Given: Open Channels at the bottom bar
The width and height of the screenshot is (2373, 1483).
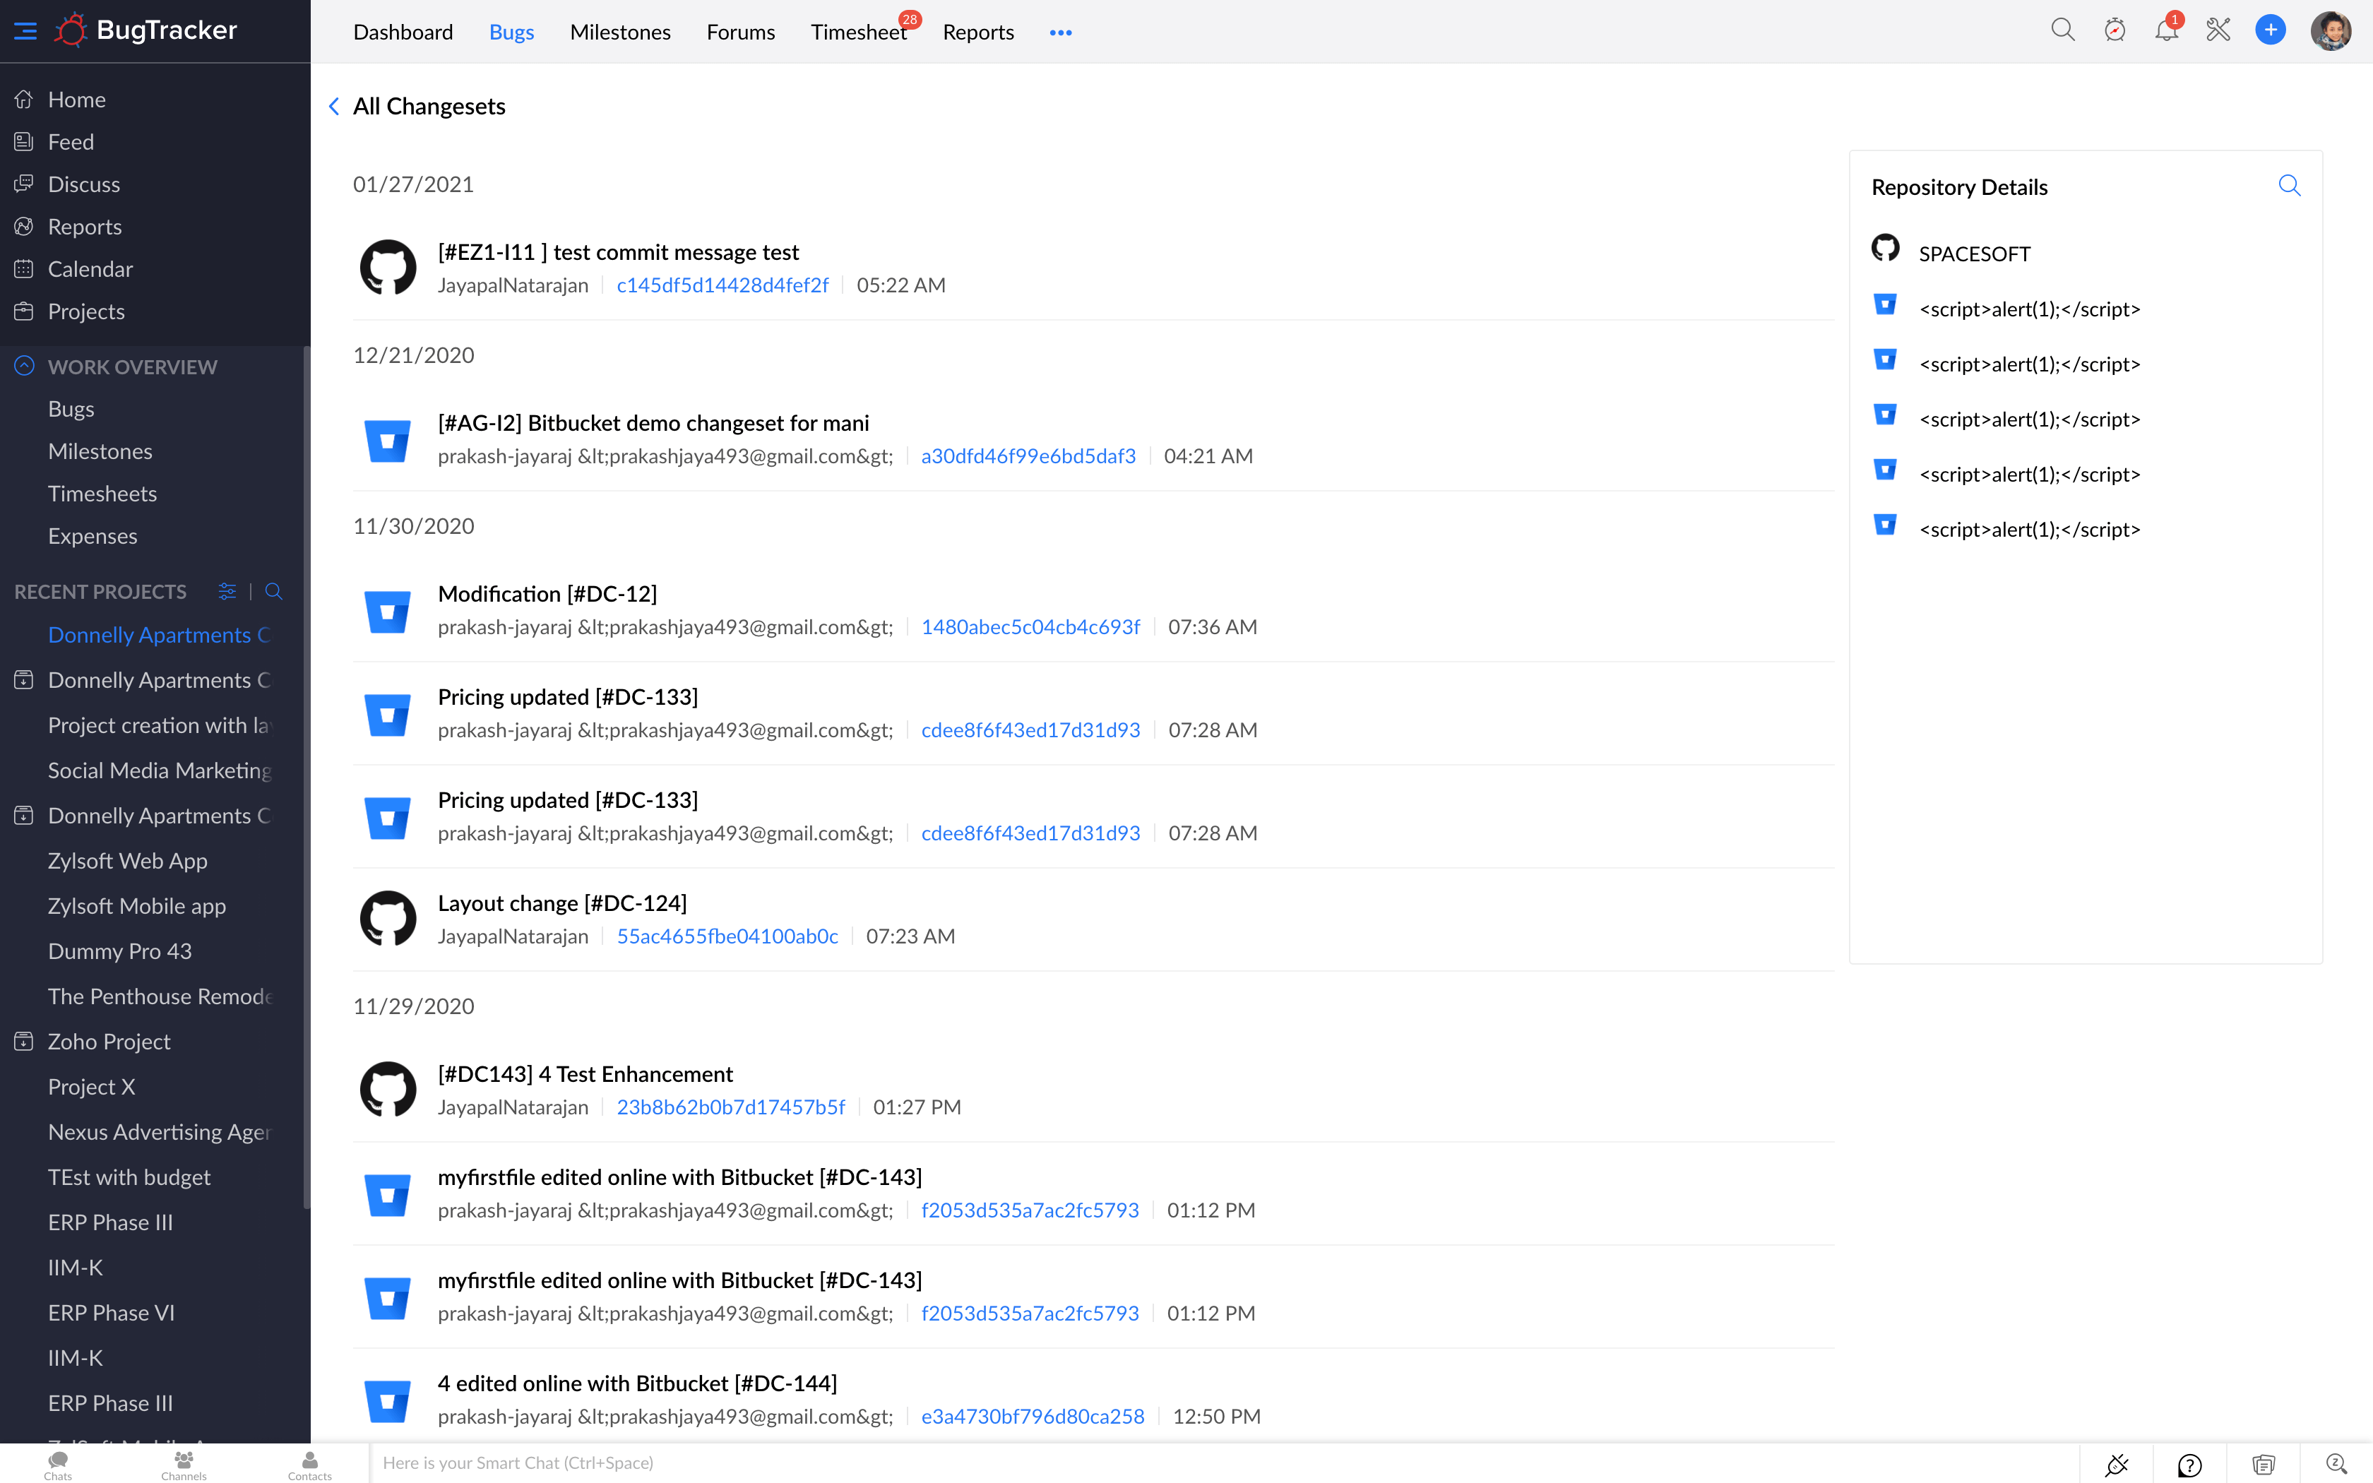Looking at the screenshot, I should pyautogui.click(x=184, y=1465).
